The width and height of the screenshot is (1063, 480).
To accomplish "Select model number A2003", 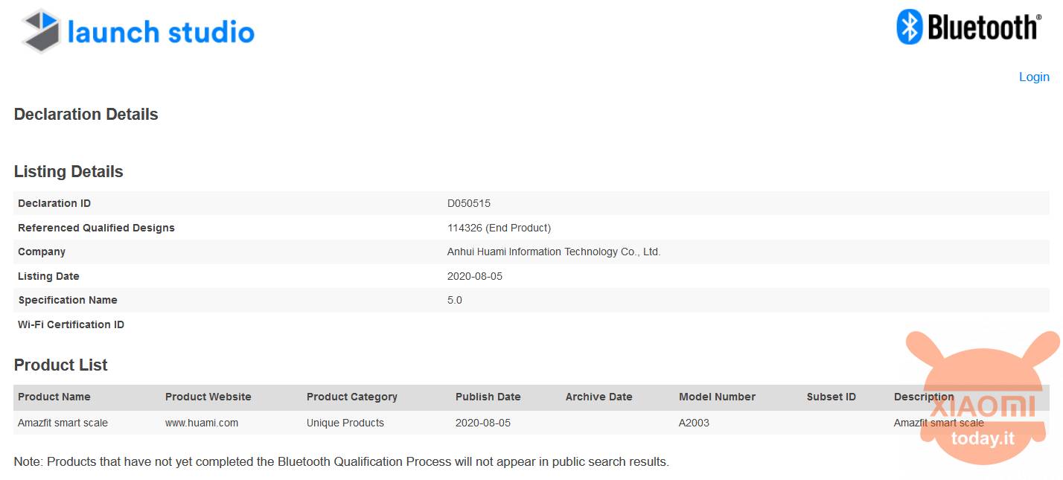I will pos(695,423).
